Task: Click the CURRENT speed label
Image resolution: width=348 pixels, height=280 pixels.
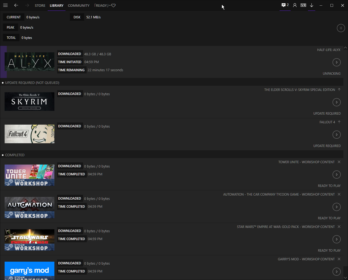Action: tap(14, 17)
